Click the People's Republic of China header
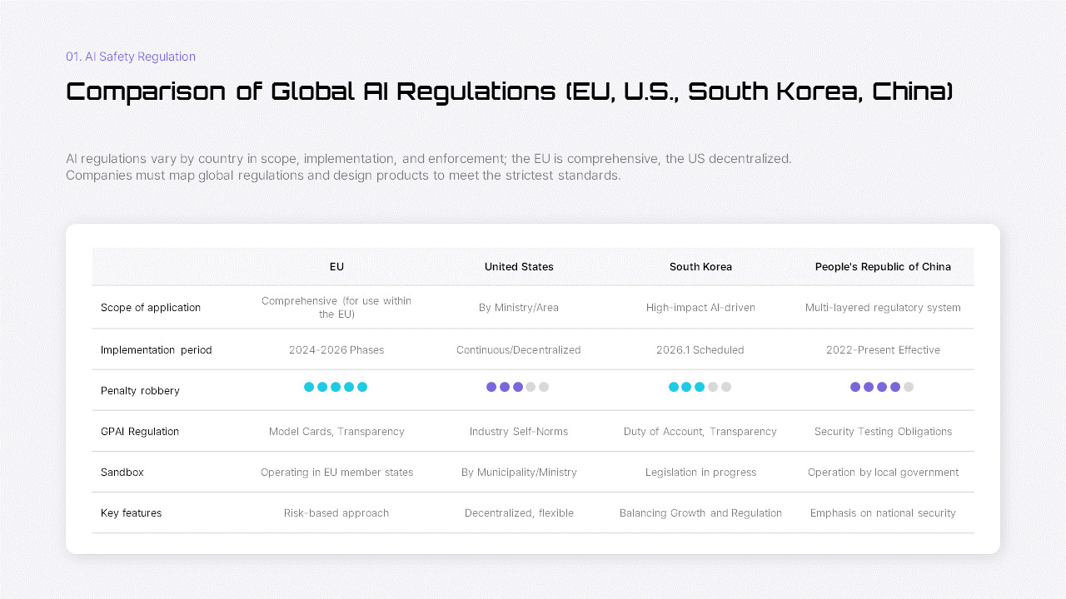 point(883,266)
